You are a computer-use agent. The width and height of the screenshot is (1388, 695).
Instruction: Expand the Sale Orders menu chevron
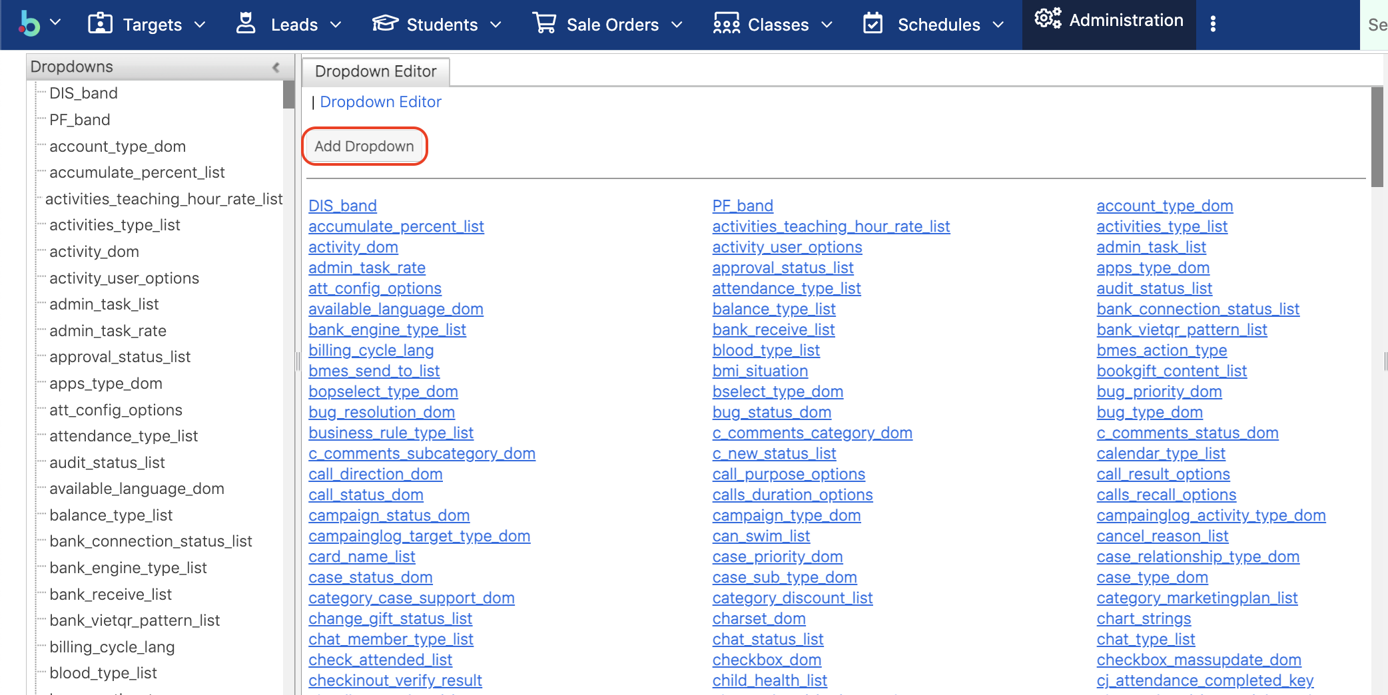click(677, 25)
